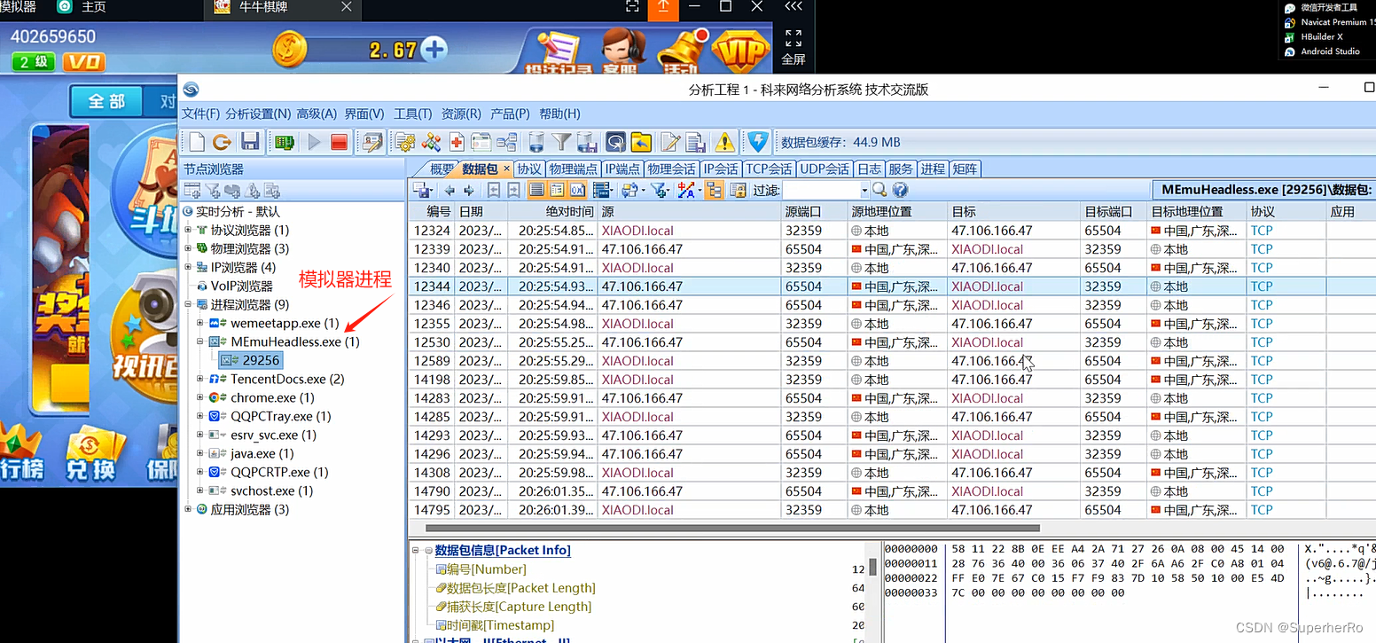Click the new project blank page icon

tap(197, 142)
